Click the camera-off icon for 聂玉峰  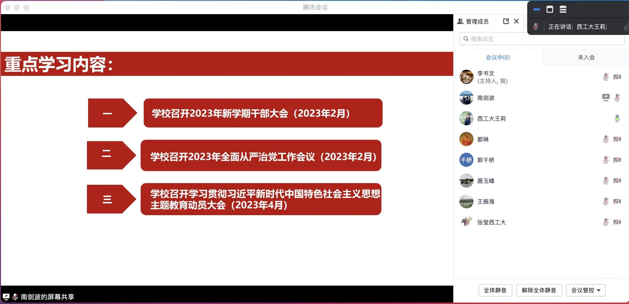click(x=617, y=181)
